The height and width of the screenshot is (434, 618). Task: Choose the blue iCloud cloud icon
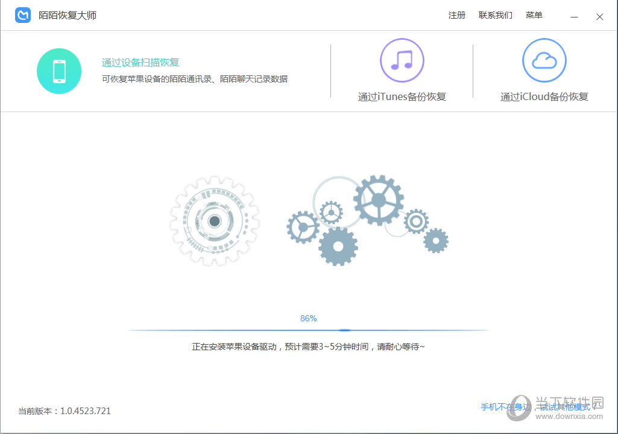pos(544,60)
